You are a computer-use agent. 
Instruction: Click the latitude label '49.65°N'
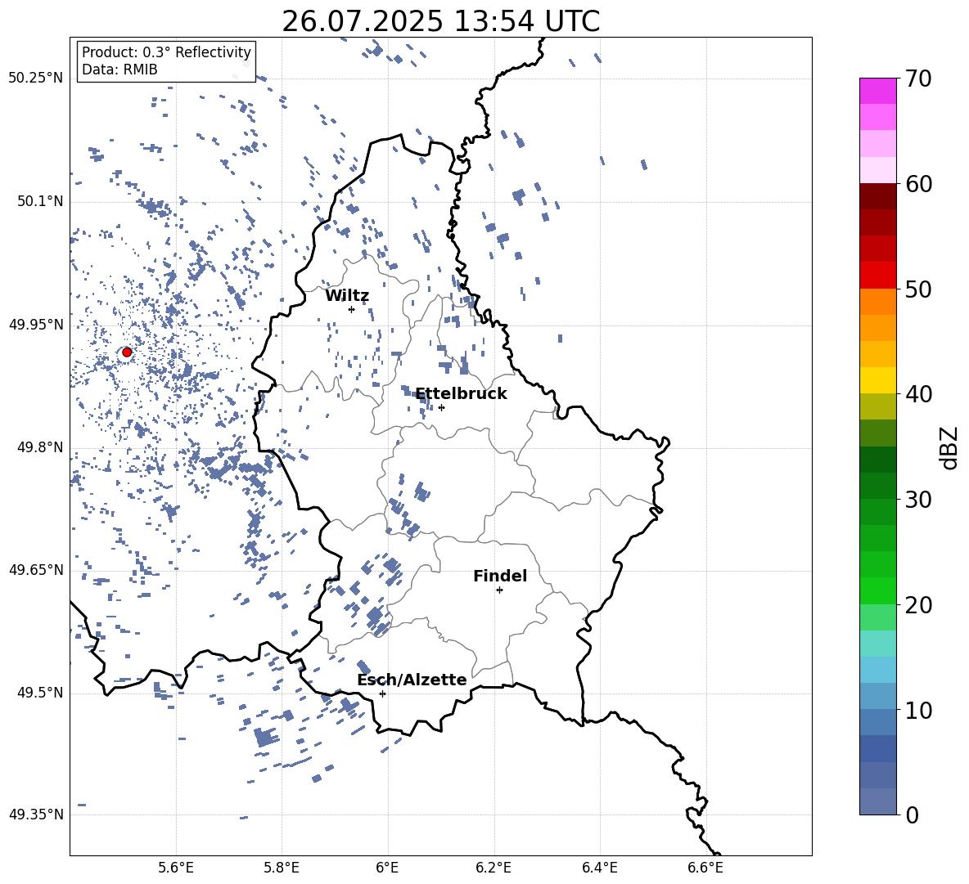(36, 569)
